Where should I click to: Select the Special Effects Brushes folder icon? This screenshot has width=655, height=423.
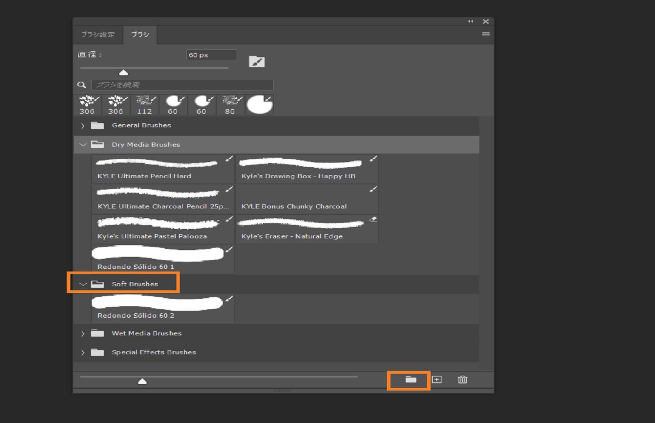[97, 352]
